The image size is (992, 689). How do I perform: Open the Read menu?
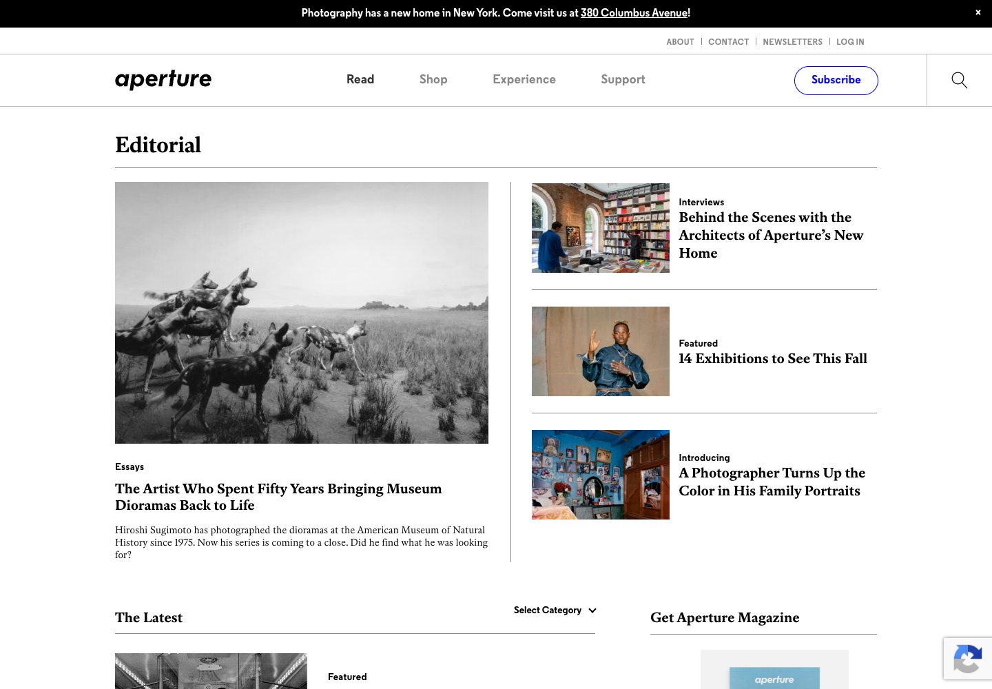pos(360,79)
